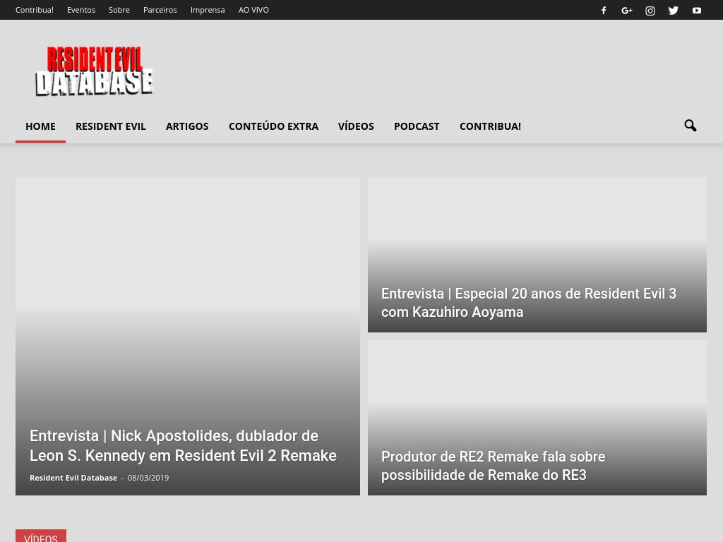This screenshot has height=542, width=723.
Task: Open the RESIDENT EVIL menu
Action: click(x=110, y=126)
